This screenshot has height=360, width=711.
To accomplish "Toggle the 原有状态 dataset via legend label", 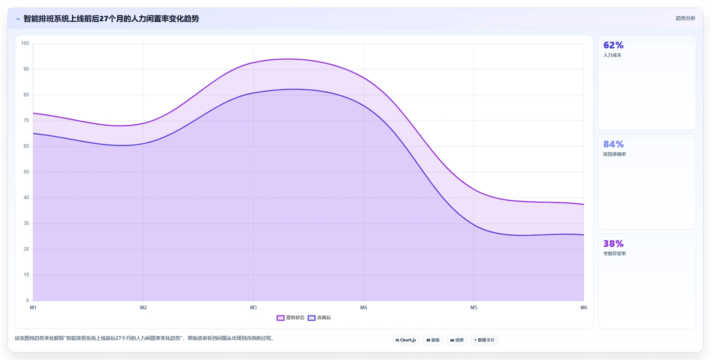I will tap(295, 318).
